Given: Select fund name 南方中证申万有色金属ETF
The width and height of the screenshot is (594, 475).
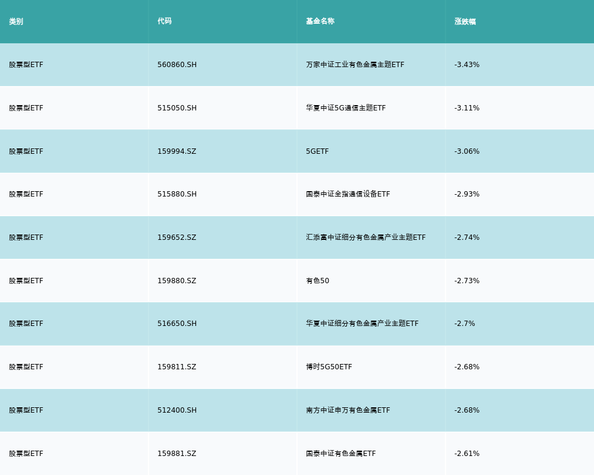Looking at the screenshot, I should (347, 410).
